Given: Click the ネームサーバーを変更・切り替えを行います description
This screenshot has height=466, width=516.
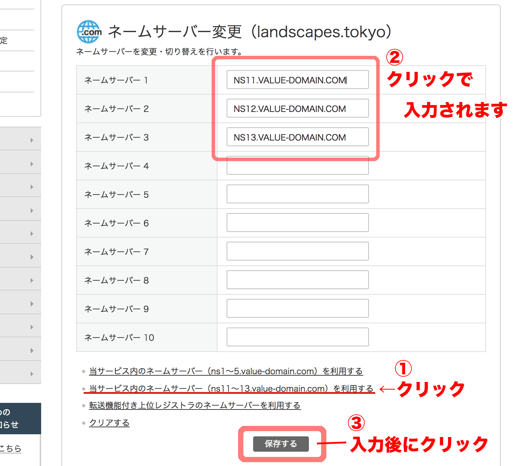Looking at the screenshot, I should (159, 52).
